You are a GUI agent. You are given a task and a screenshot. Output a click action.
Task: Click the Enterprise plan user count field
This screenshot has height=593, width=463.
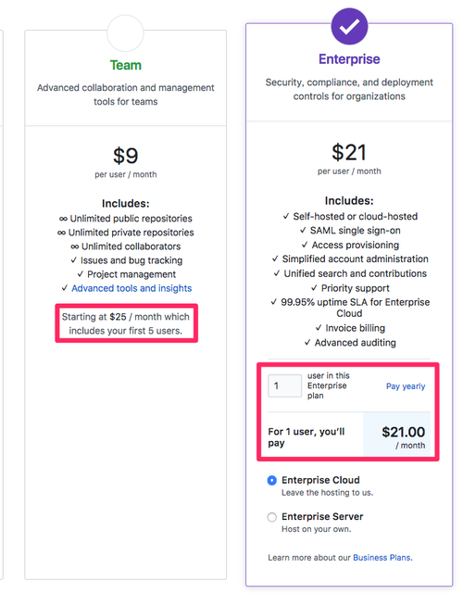click(284, 385)
